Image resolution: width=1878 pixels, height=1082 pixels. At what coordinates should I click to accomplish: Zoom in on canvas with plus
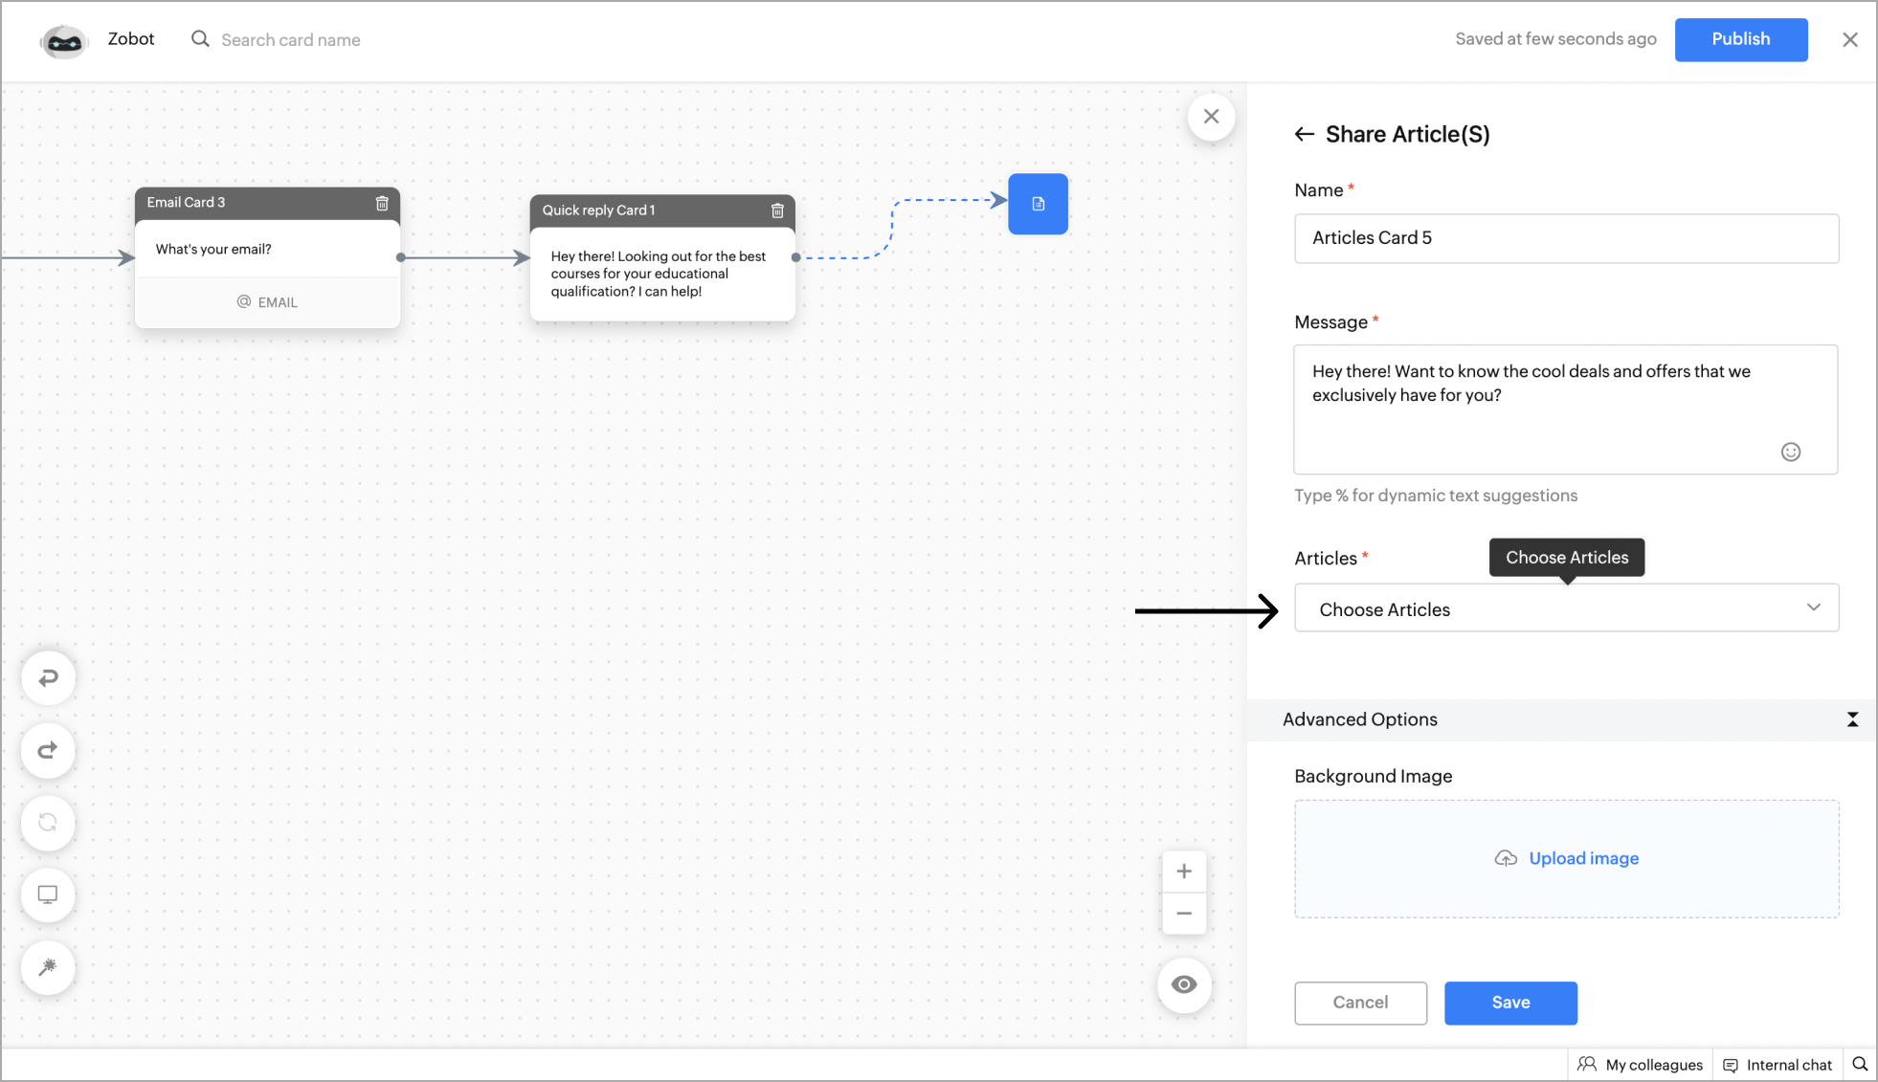pyautogui.click(x=1184, y=872)
